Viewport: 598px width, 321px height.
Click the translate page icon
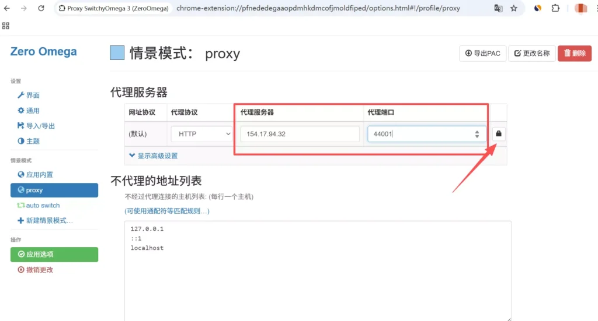[x=498, y=9]
